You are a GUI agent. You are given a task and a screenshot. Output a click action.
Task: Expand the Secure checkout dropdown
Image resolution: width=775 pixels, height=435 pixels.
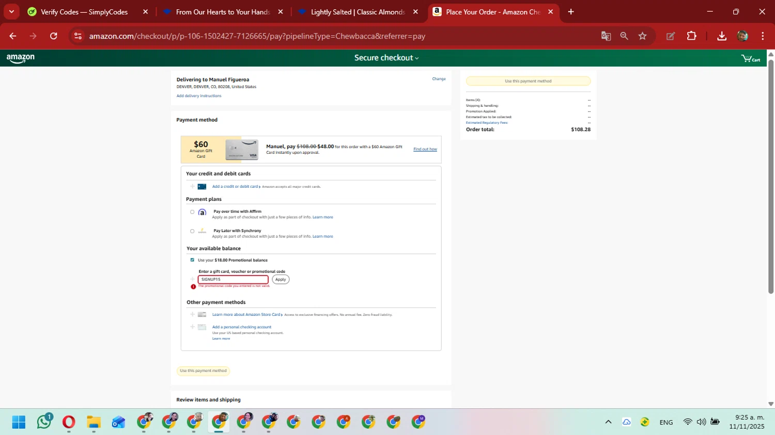pos(386,58)
